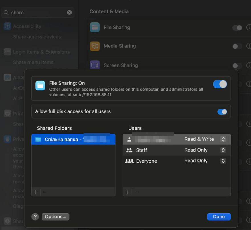Click the help question mark button

[35, 217]
